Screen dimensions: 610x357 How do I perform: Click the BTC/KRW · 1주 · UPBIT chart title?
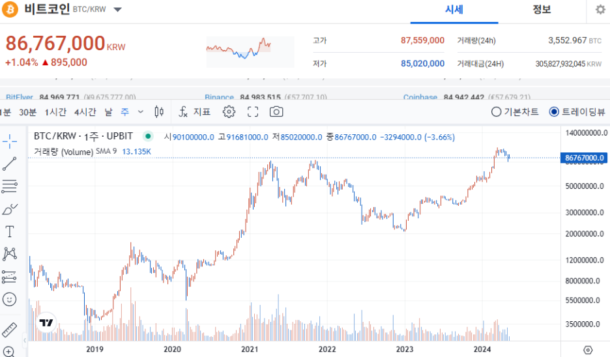click(x=83, y=137)
